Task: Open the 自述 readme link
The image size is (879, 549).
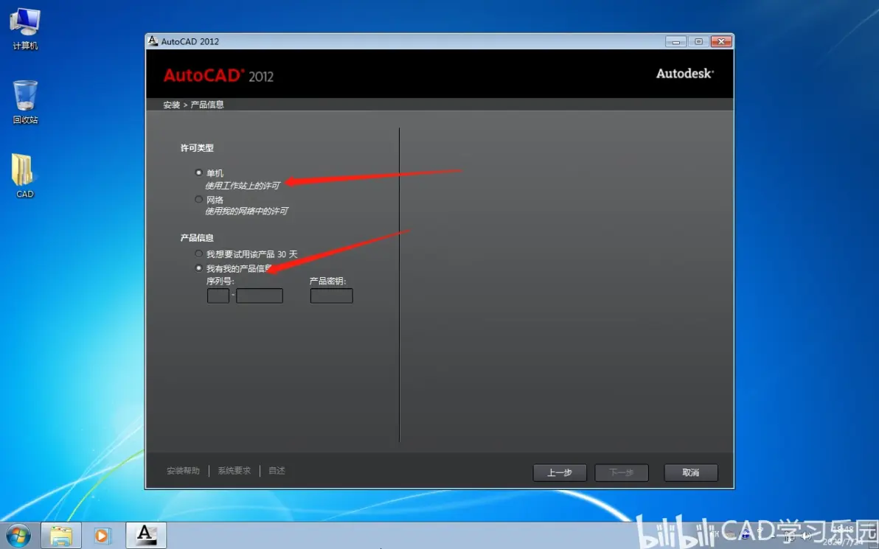Action: point(277,471)
